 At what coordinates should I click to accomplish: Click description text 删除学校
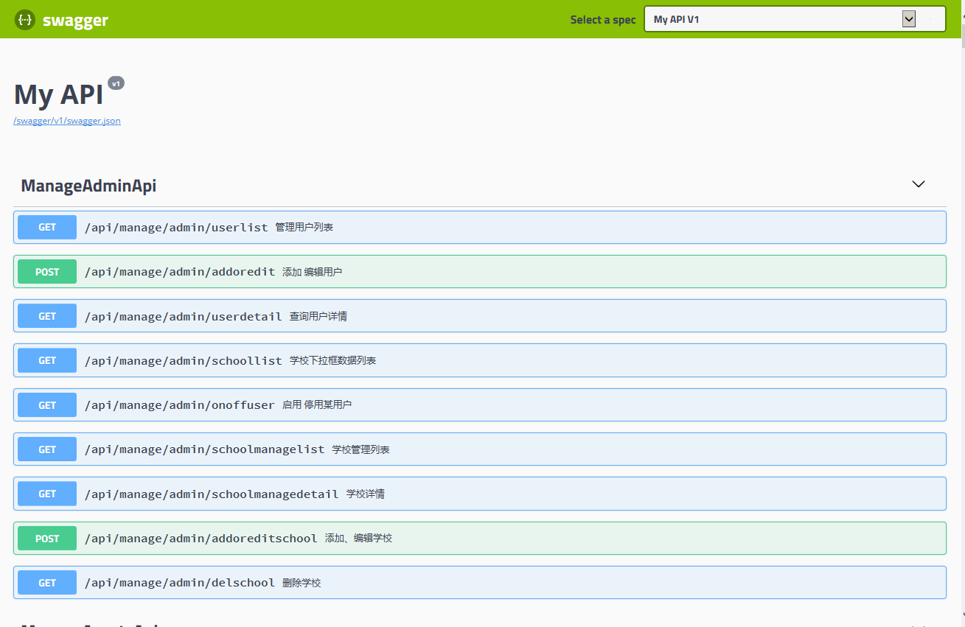[x=302, y=583]
